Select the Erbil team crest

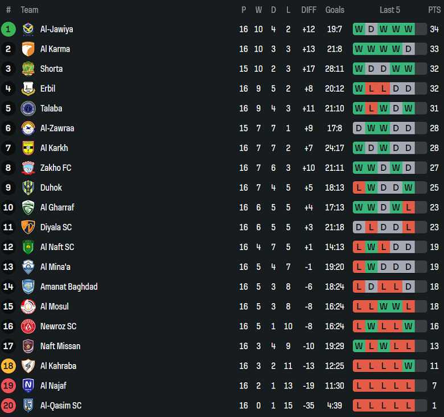(x=28, y=89)
